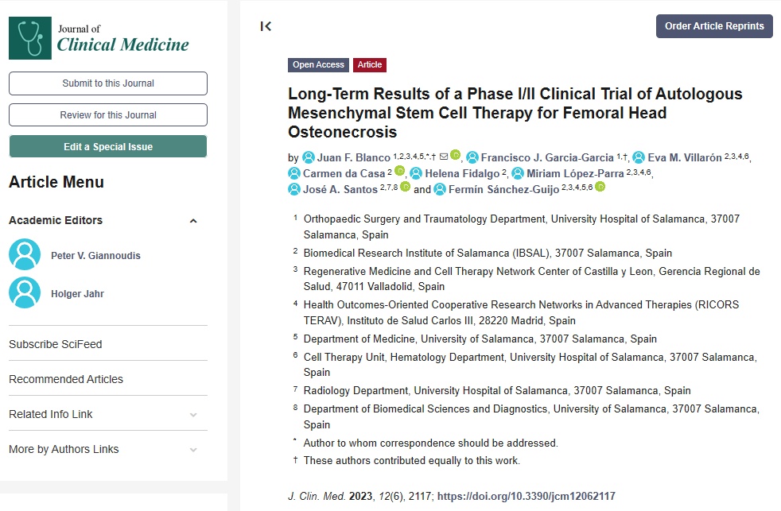Screen dimensions: 781x511
Task: Click Holger Jahr avatar icon
Action: click(x=25, y=292)
